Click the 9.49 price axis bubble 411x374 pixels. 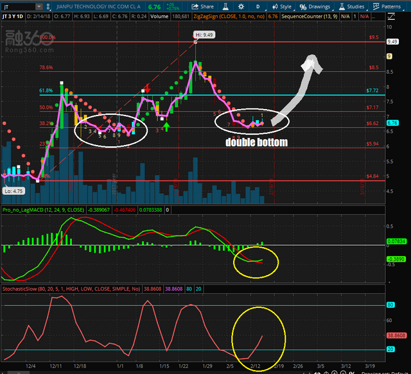pyautogui.click(x=392, y=42)
